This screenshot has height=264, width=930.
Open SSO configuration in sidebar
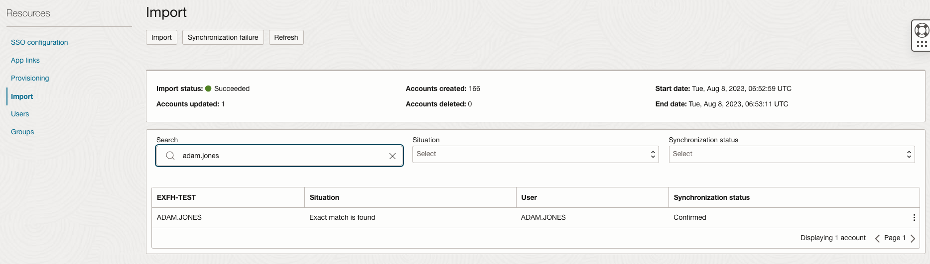(39, 42)
